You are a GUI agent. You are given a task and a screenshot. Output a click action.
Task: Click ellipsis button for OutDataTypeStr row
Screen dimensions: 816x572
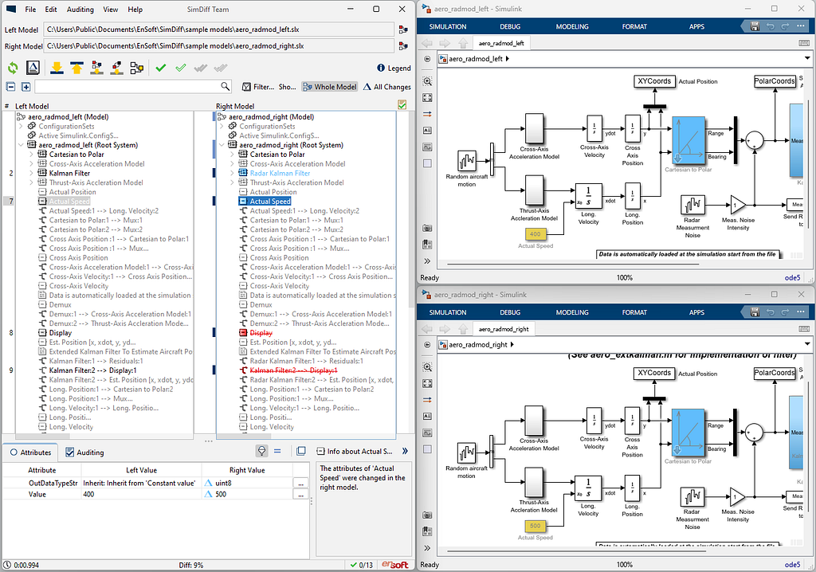[x=300, y=484]
